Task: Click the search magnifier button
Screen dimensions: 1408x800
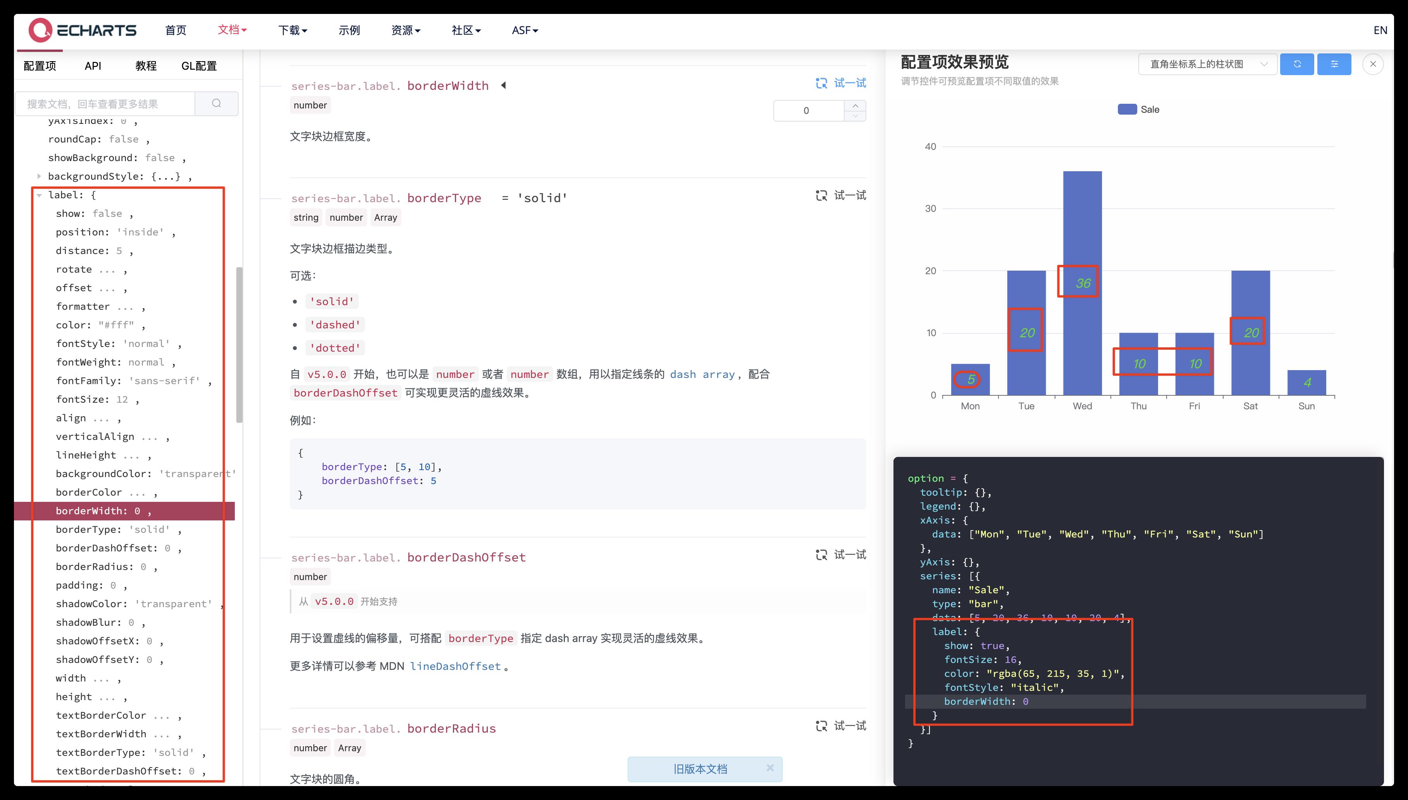Action: [217, 103]
